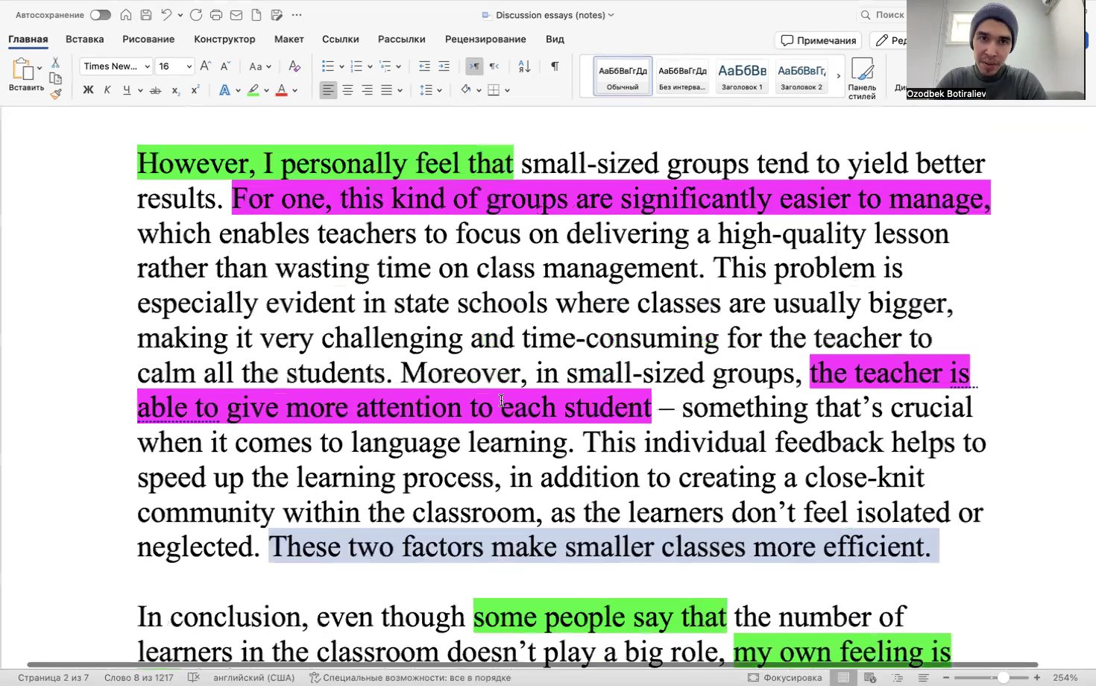
Task: Apply subscript formatting
Action: coord(176,90)
